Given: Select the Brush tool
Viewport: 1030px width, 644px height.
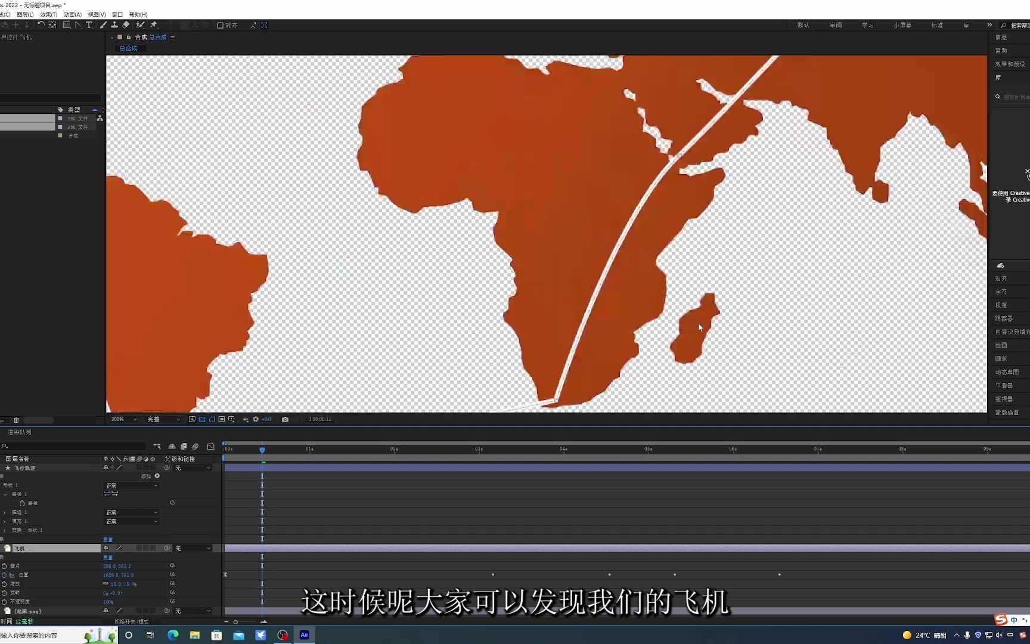Looking at the screenshot, I should pyautogui.click(x=103, y=25).
